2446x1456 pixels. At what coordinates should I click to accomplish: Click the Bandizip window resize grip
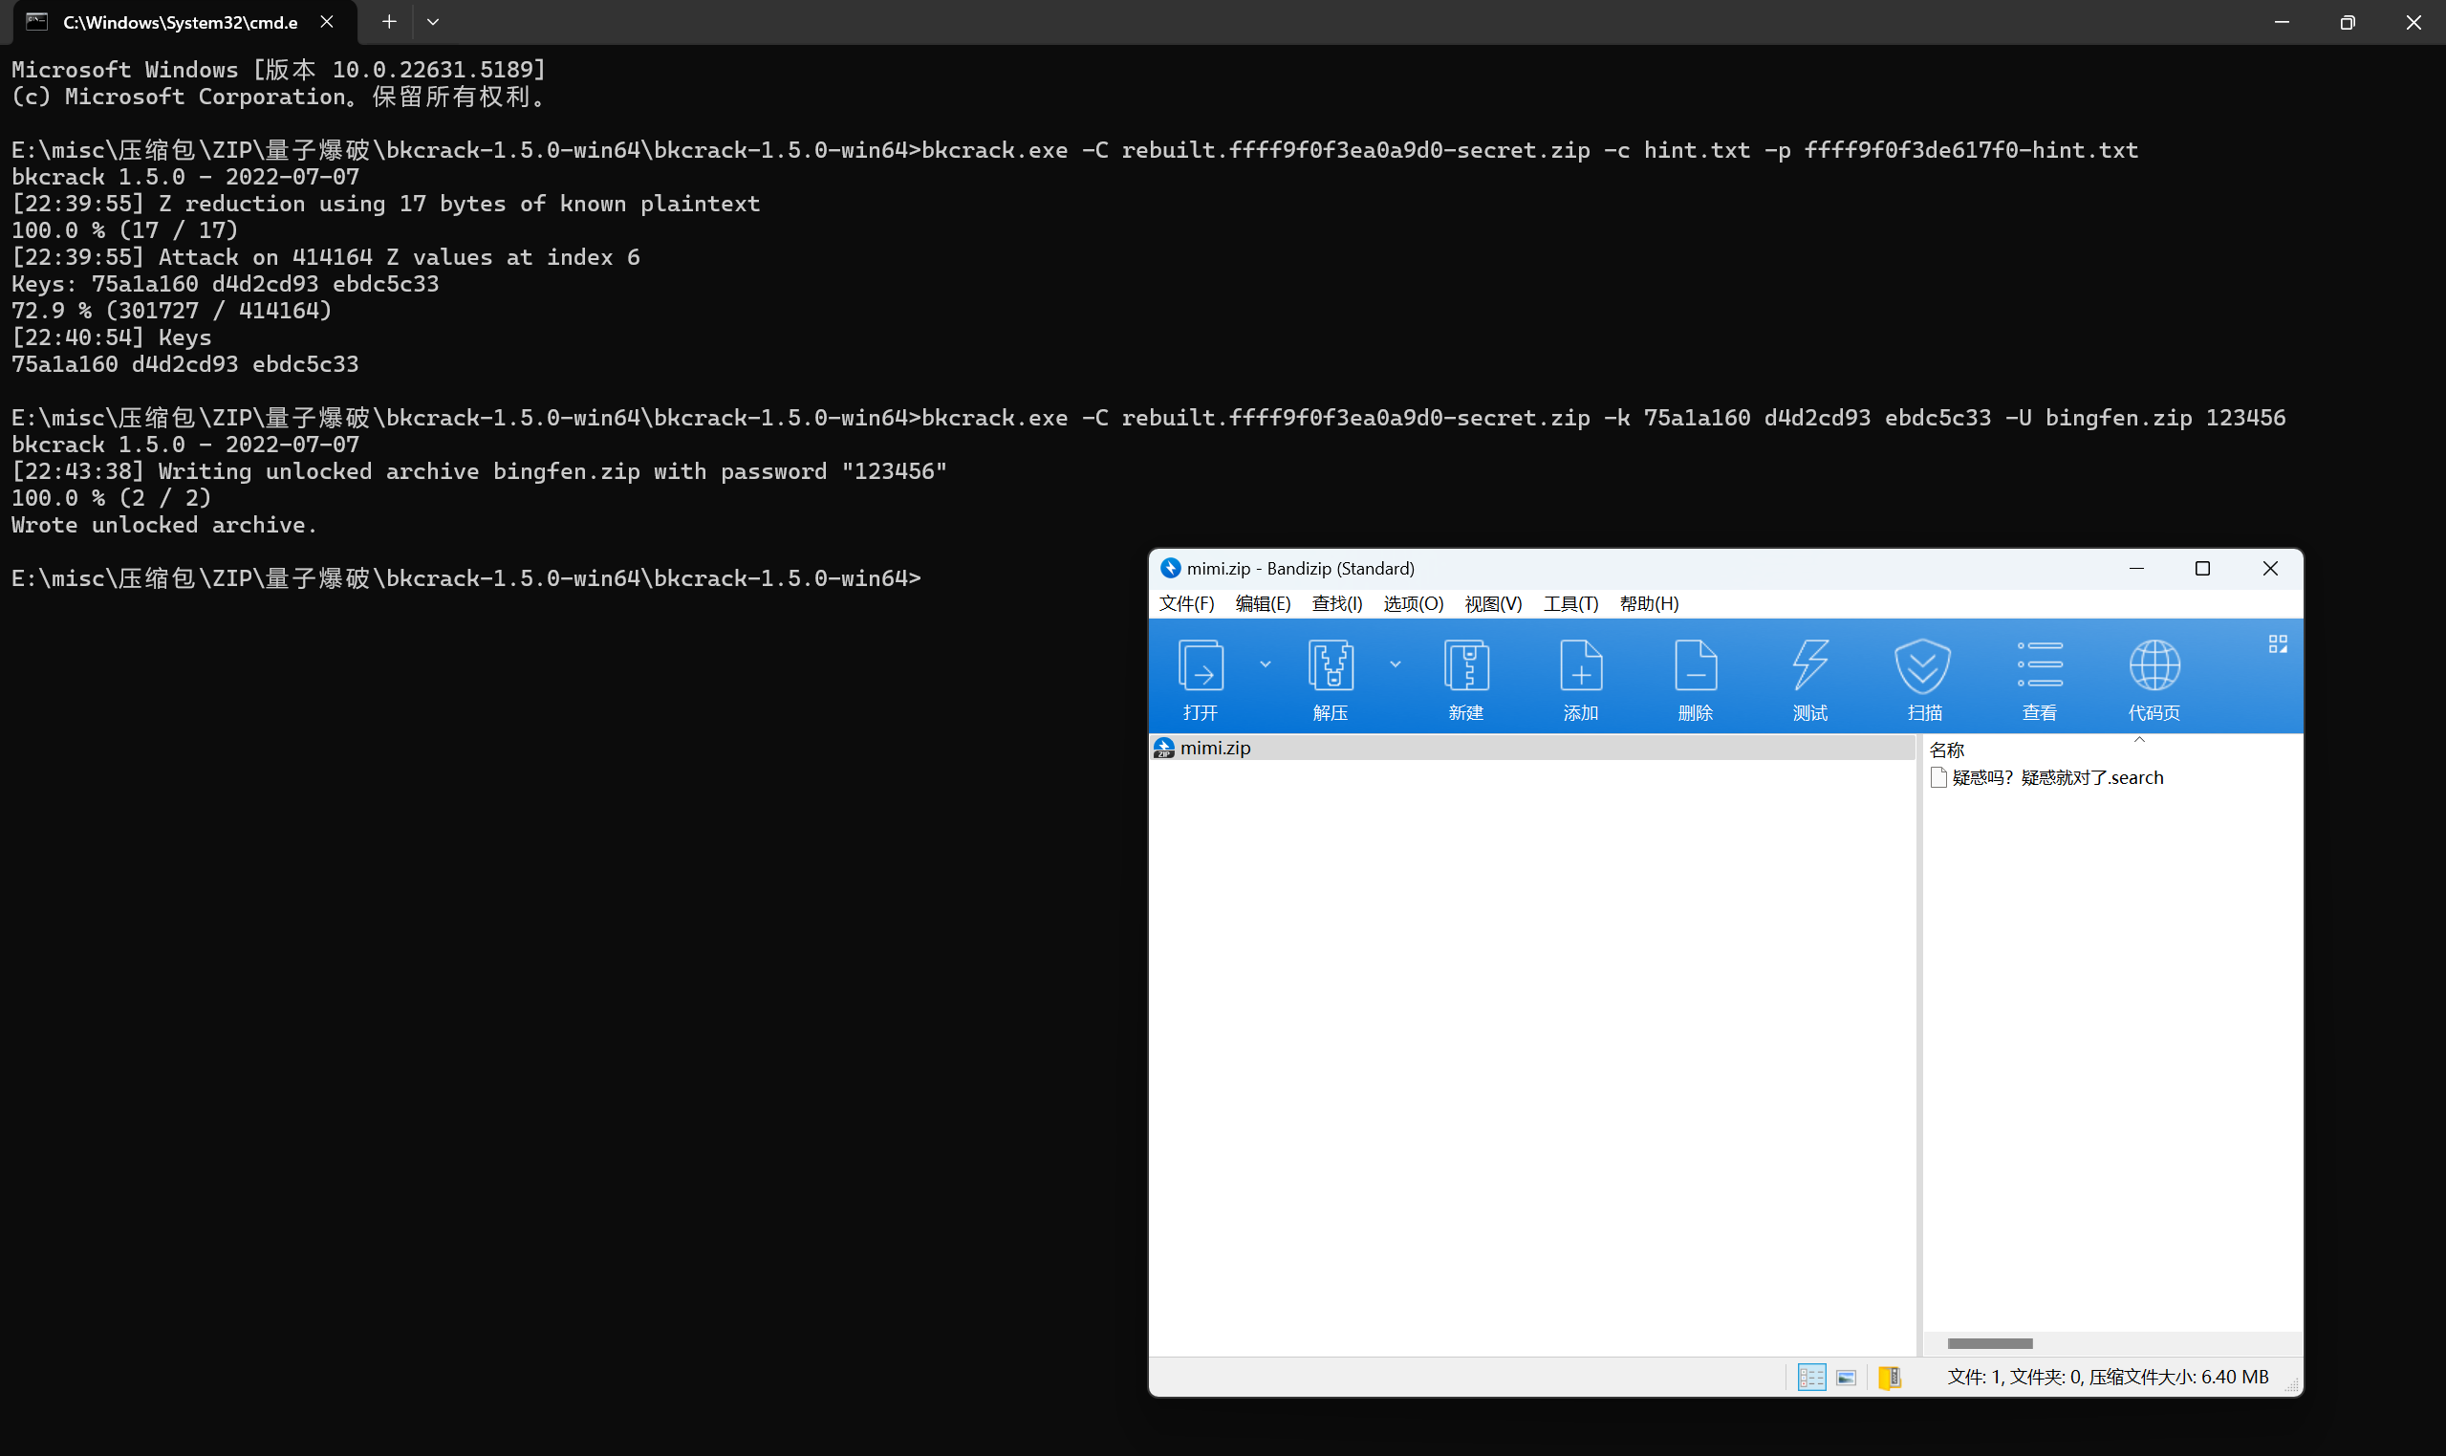click(x=2292, y=1385)
